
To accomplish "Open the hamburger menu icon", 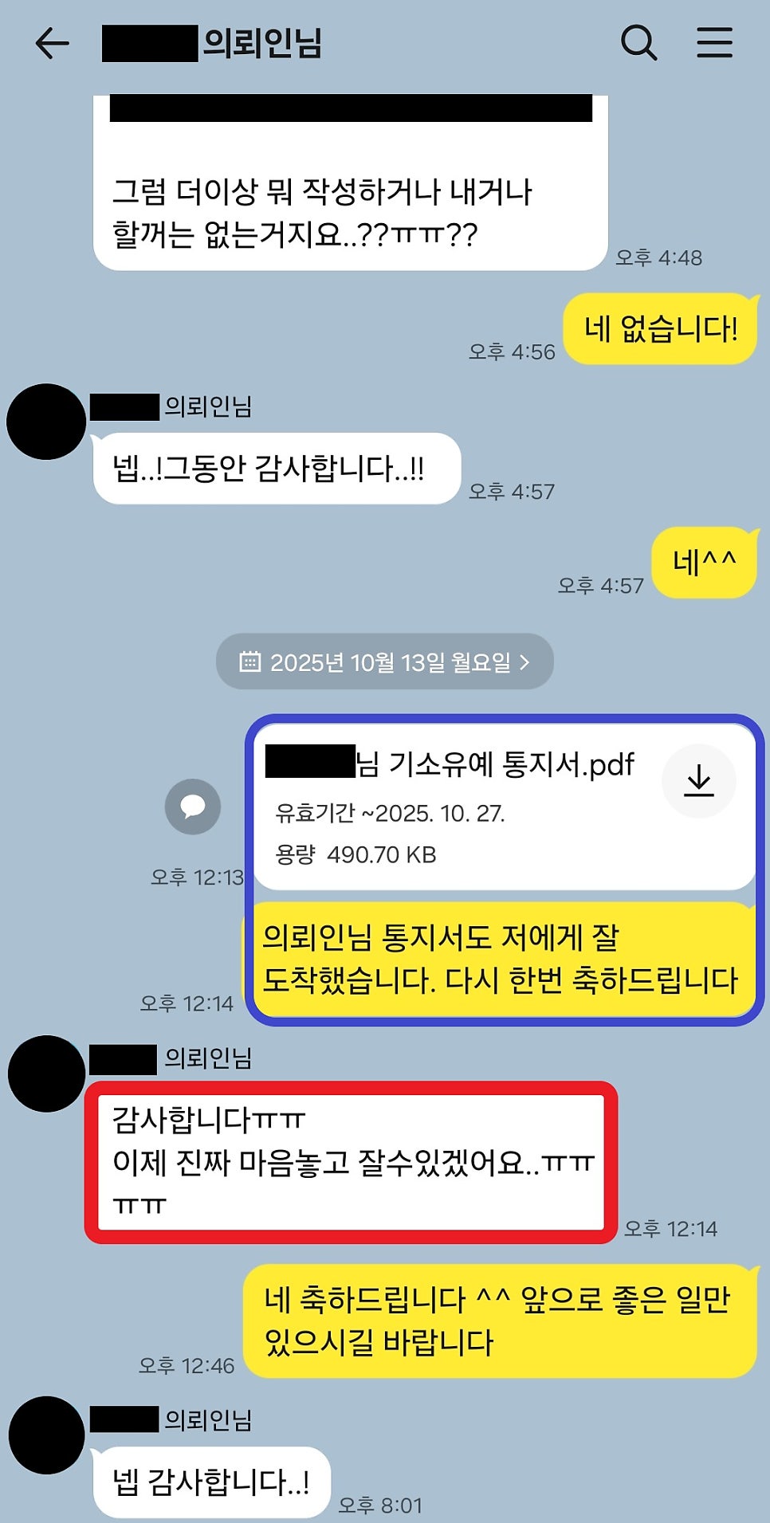I will click(x=714, y=42).
